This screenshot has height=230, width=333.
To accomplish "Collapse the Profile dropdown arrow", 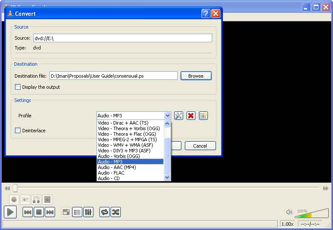I will pyautogui.click(x=167, y=116).
